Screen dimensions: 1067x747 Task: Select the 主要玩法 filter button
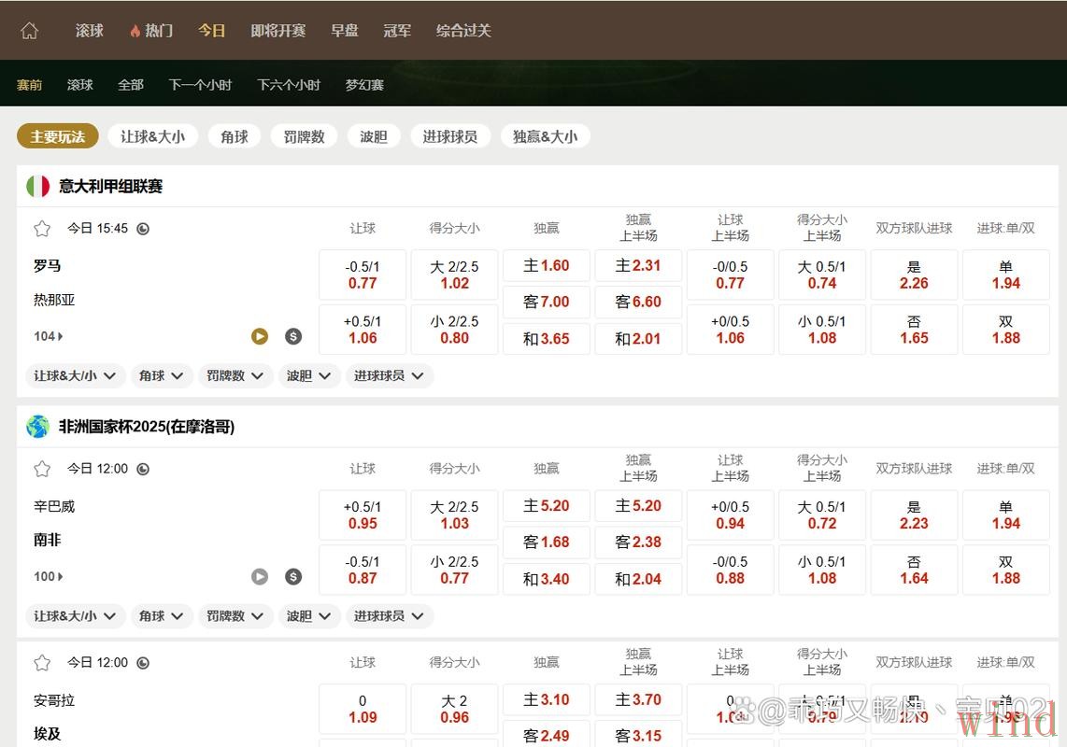click(58, 135)
